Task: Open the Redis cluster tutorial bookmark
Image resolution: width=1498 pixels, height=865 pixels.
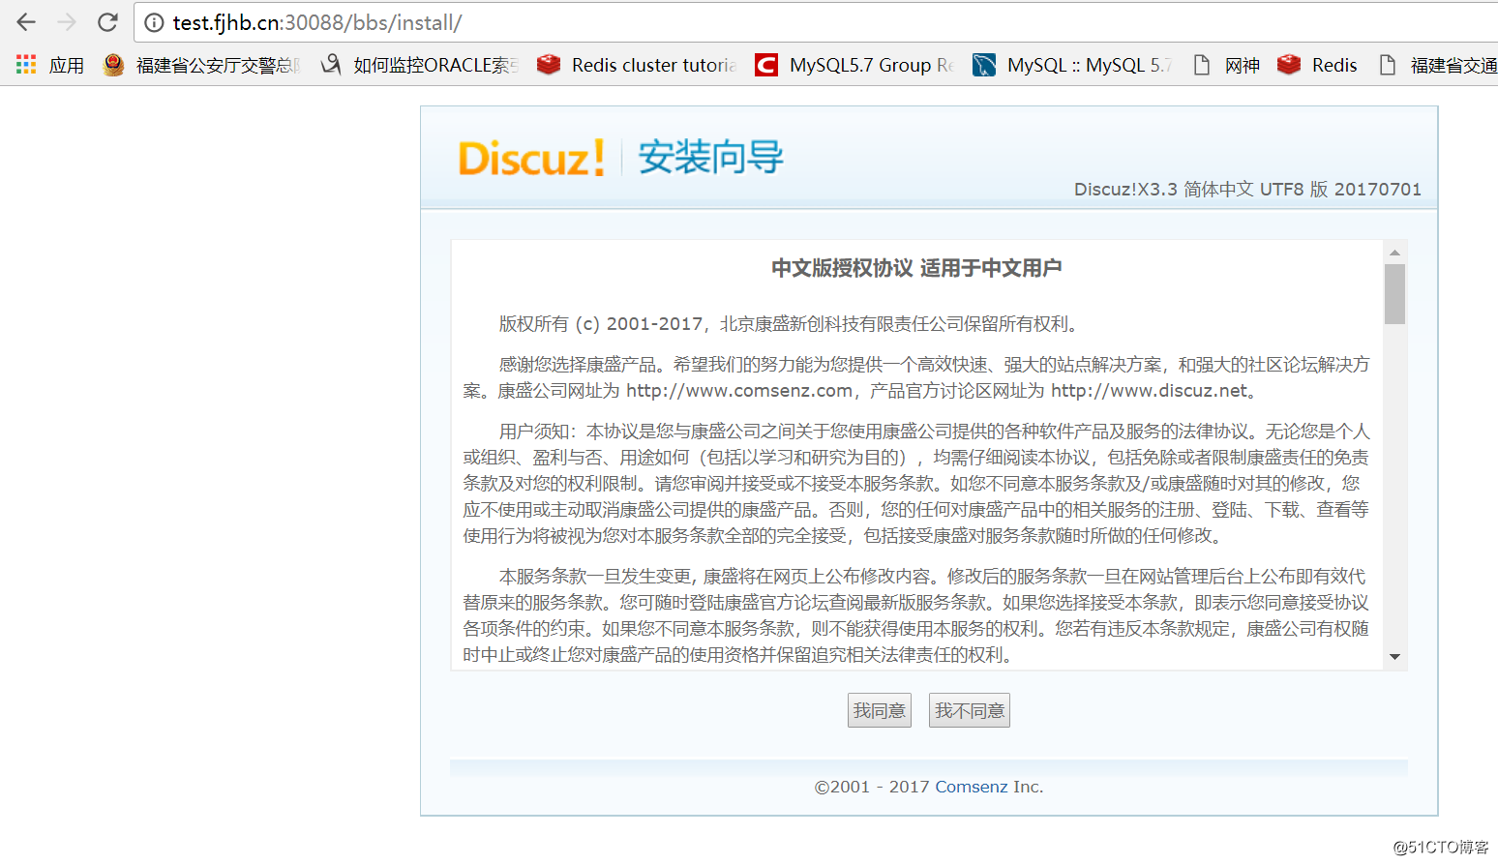Action: 638,65
